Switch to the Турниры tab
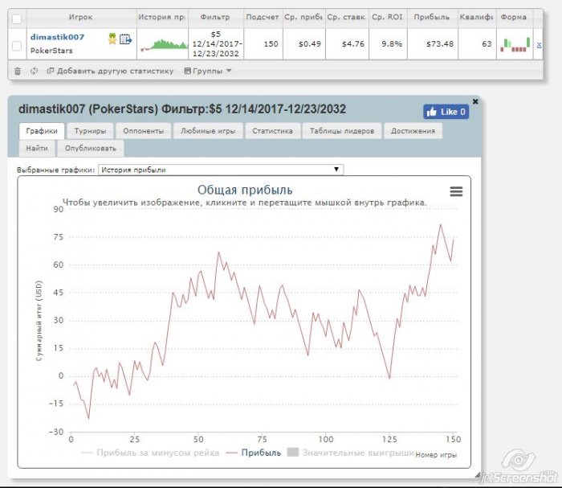 (90, 131)
